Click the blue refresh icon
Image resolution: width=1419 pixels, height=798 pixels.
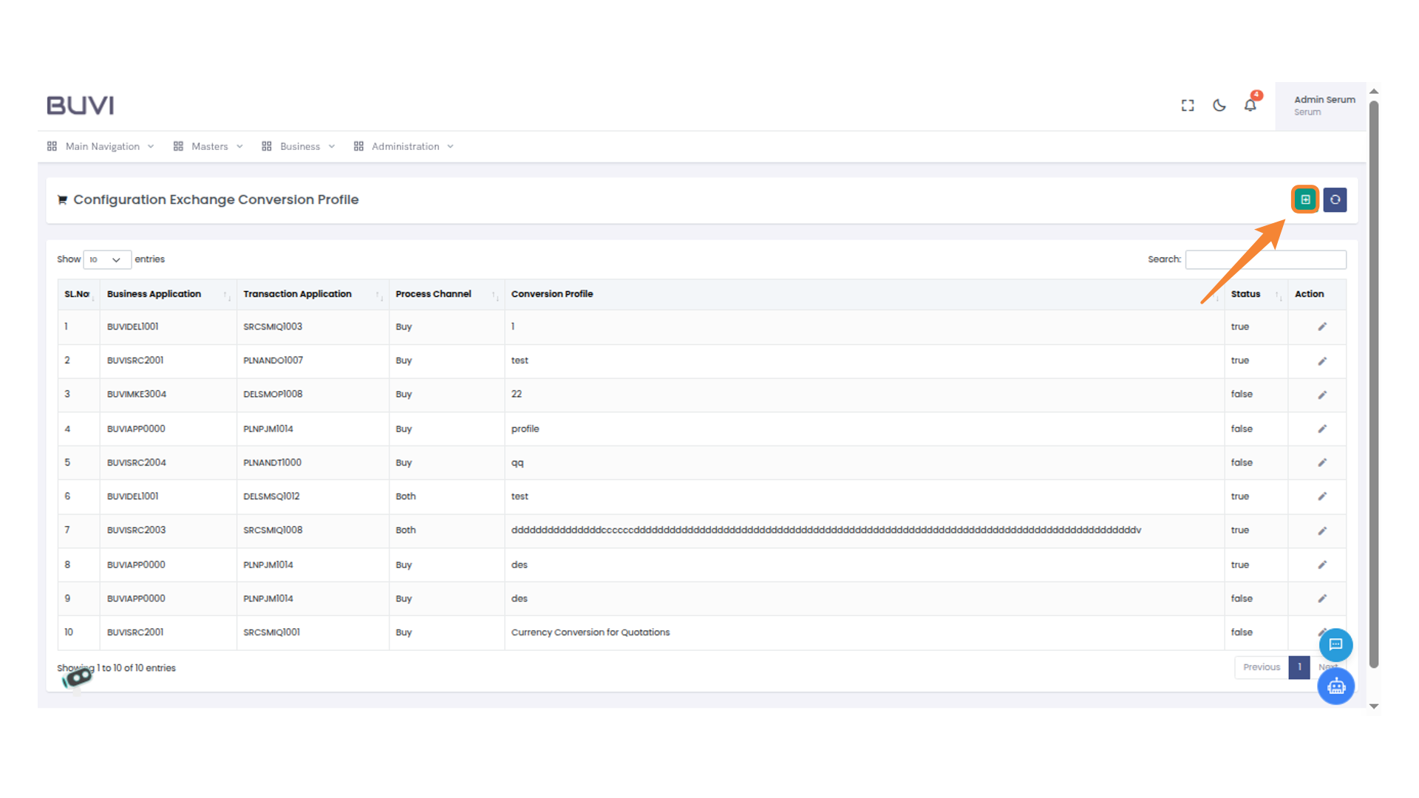[x=1335, y=199]
